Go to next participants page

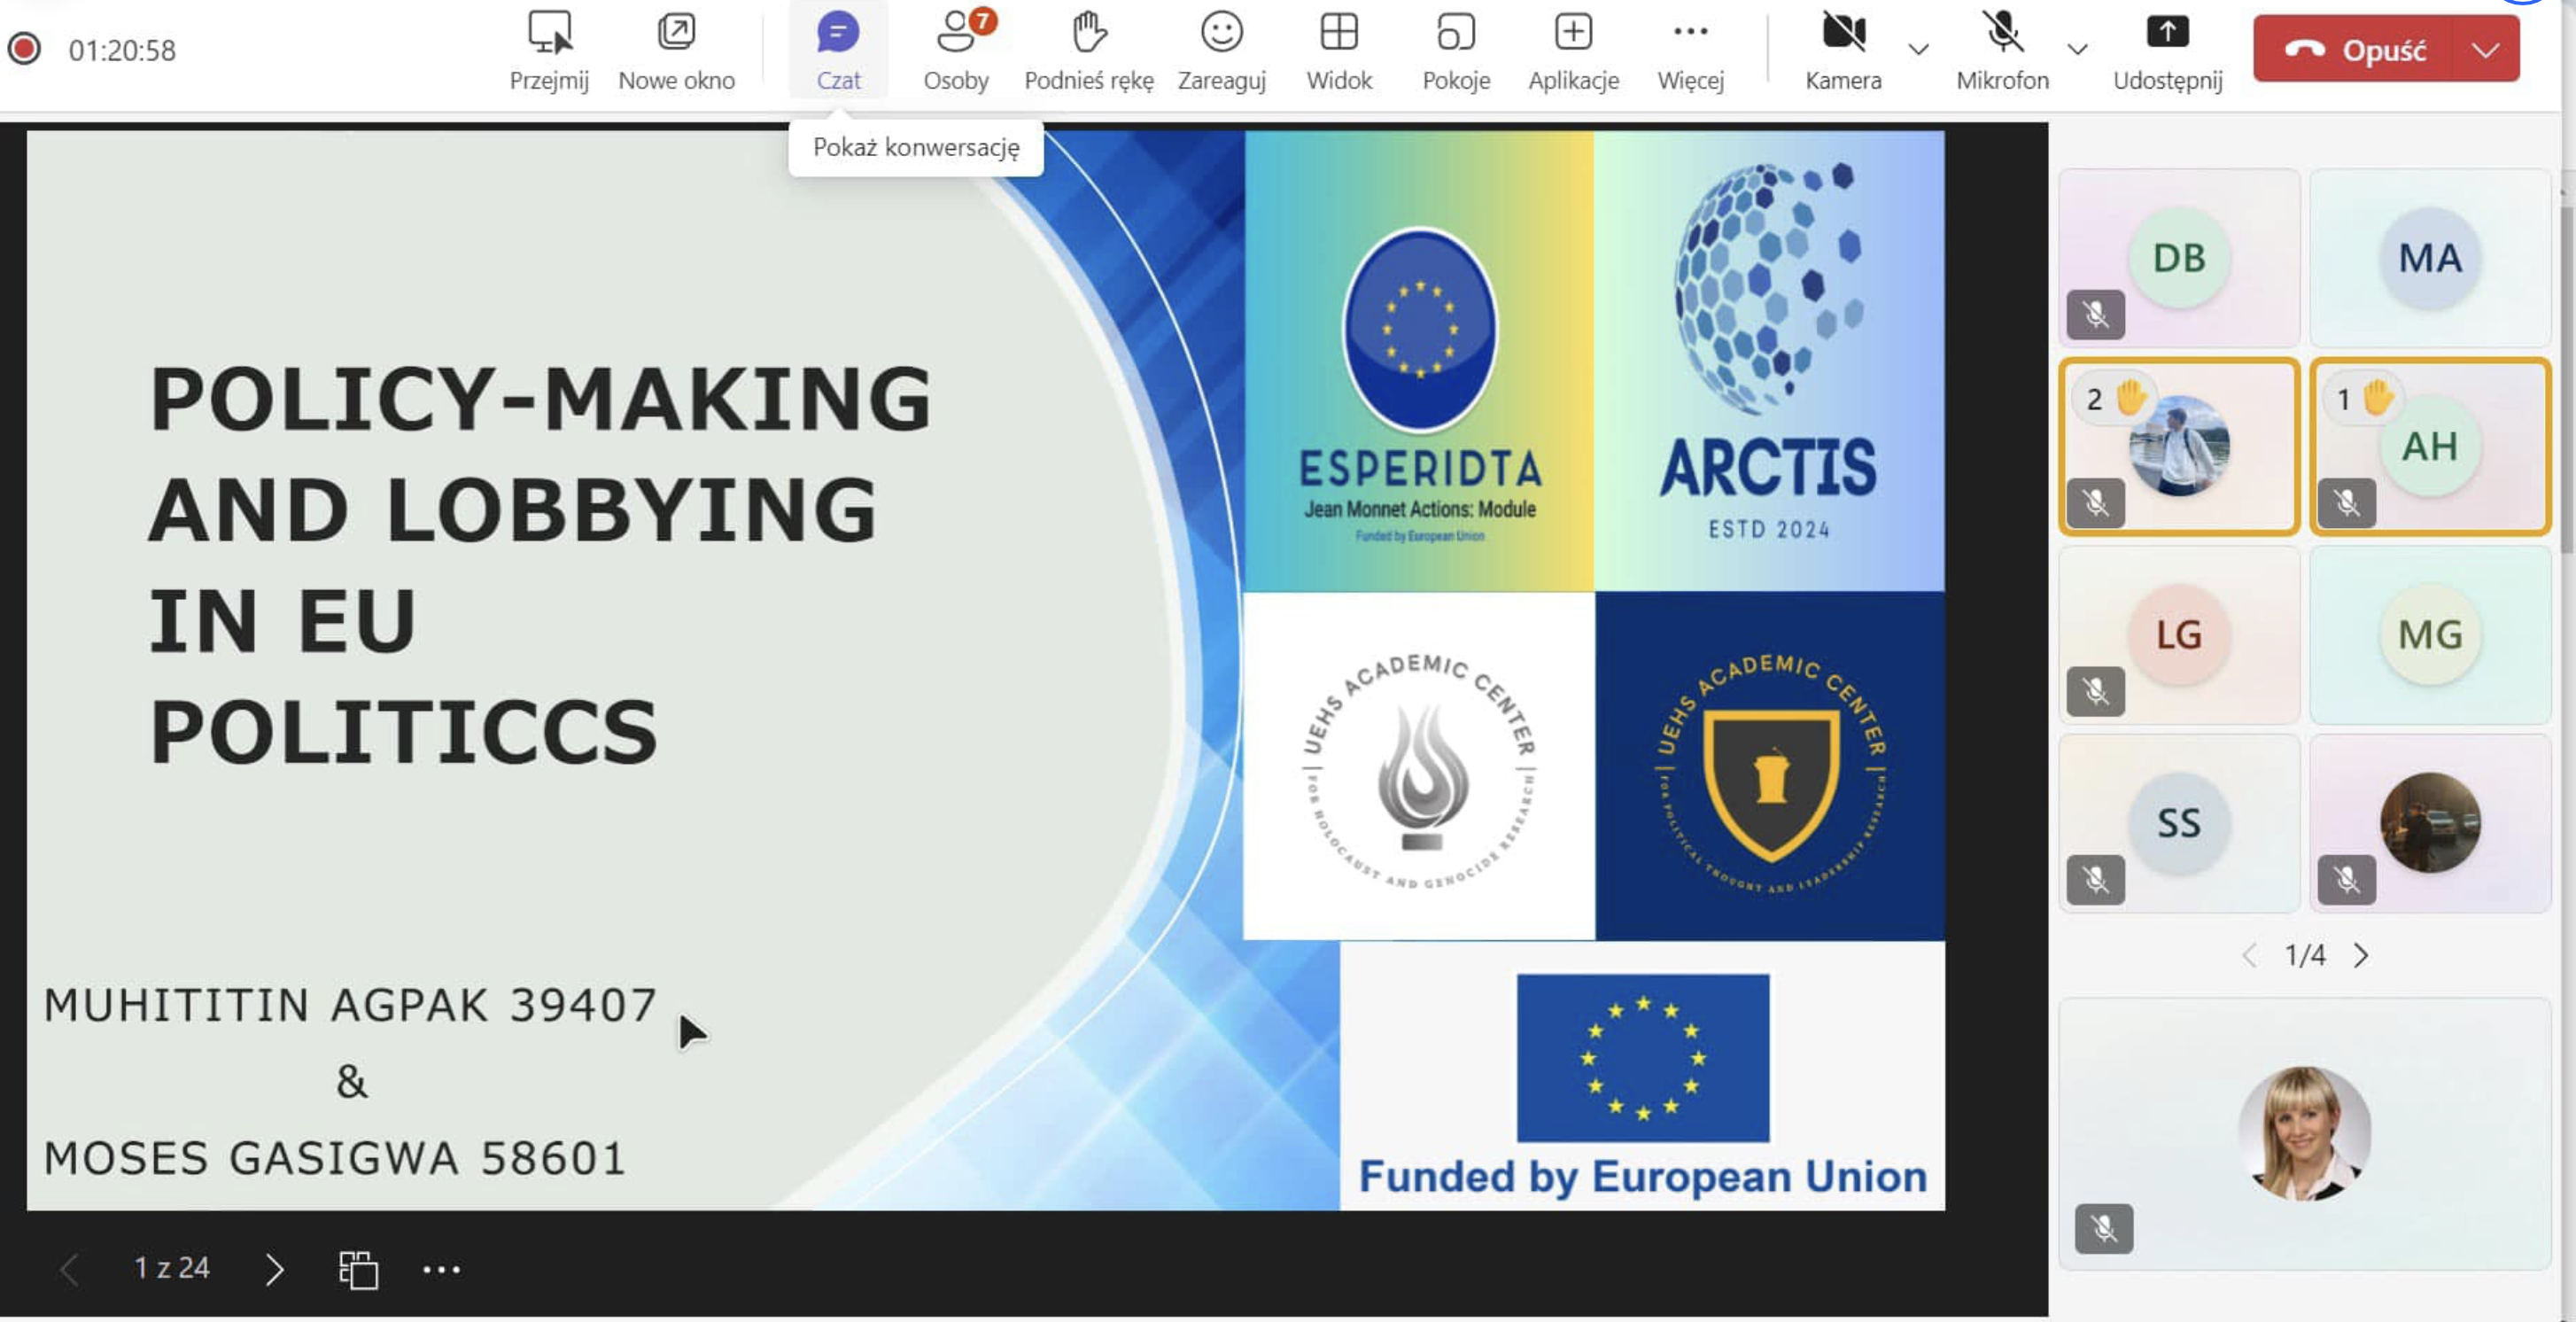(x=2361, y=956)
